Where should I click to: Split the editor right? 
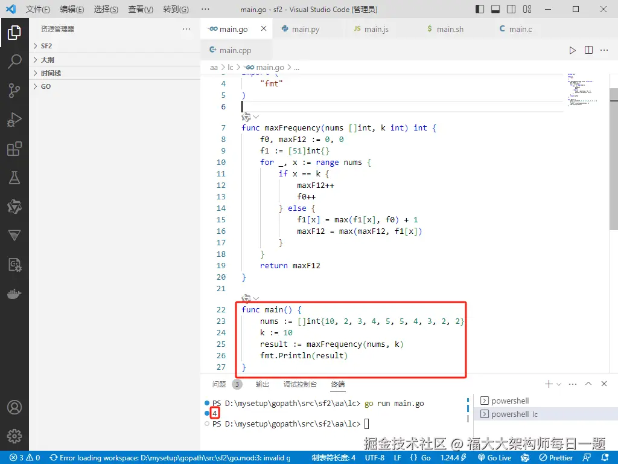coord(588,50)
